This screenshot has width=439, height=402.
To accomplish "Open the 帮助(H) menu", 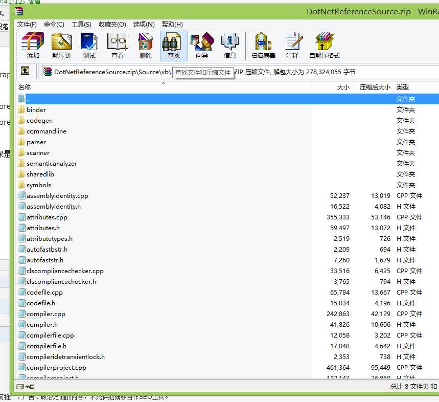I will click(172, 25).
